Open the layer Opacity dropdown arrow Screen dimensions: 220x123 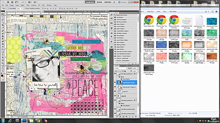138,68
